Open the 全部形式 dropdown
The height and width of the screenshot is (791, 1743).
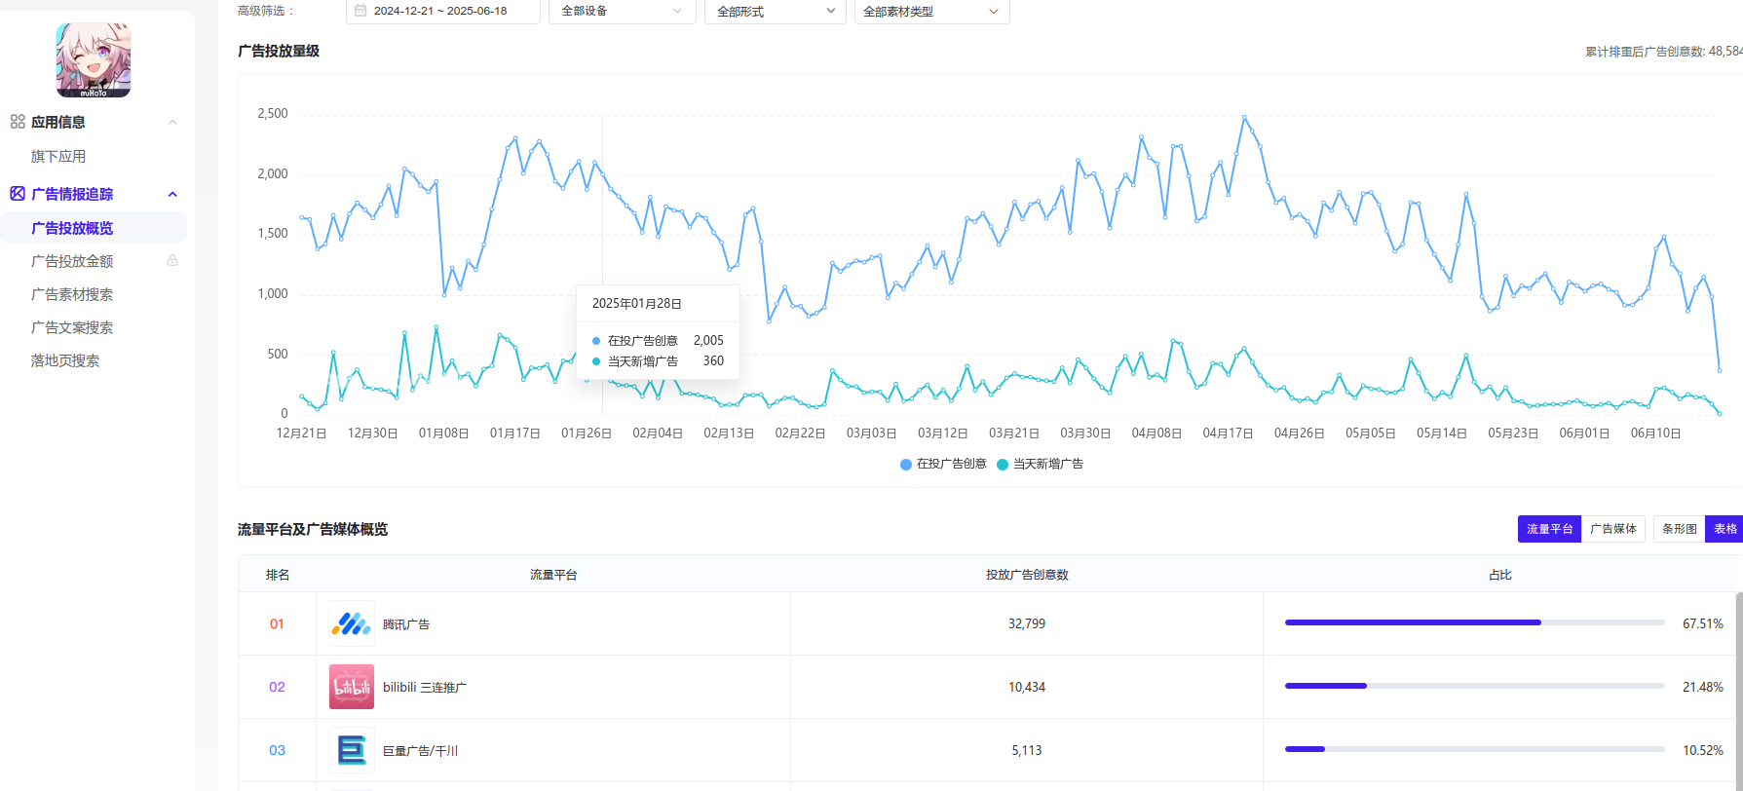click(775, 11)
